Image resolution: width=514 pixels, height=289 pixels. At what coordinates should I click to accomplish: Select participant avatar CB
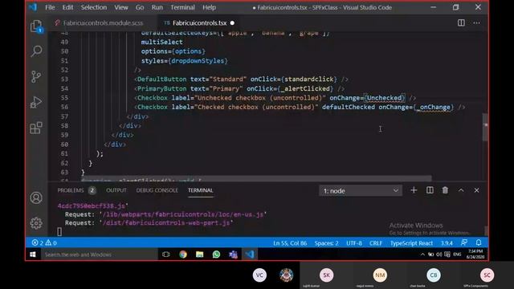[x=434, y=275]
